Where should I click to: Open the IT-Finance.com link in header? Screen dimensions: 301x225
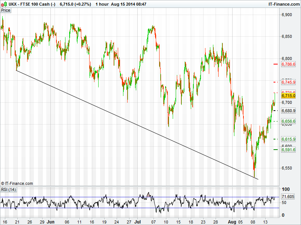coord(284,4)
